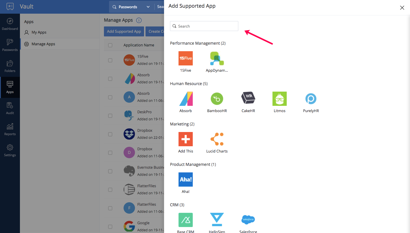The height and width of the screenshot is (233, 410).
Task: Open Manage Apps in the Apps menu
Action: tap(60, 44)
